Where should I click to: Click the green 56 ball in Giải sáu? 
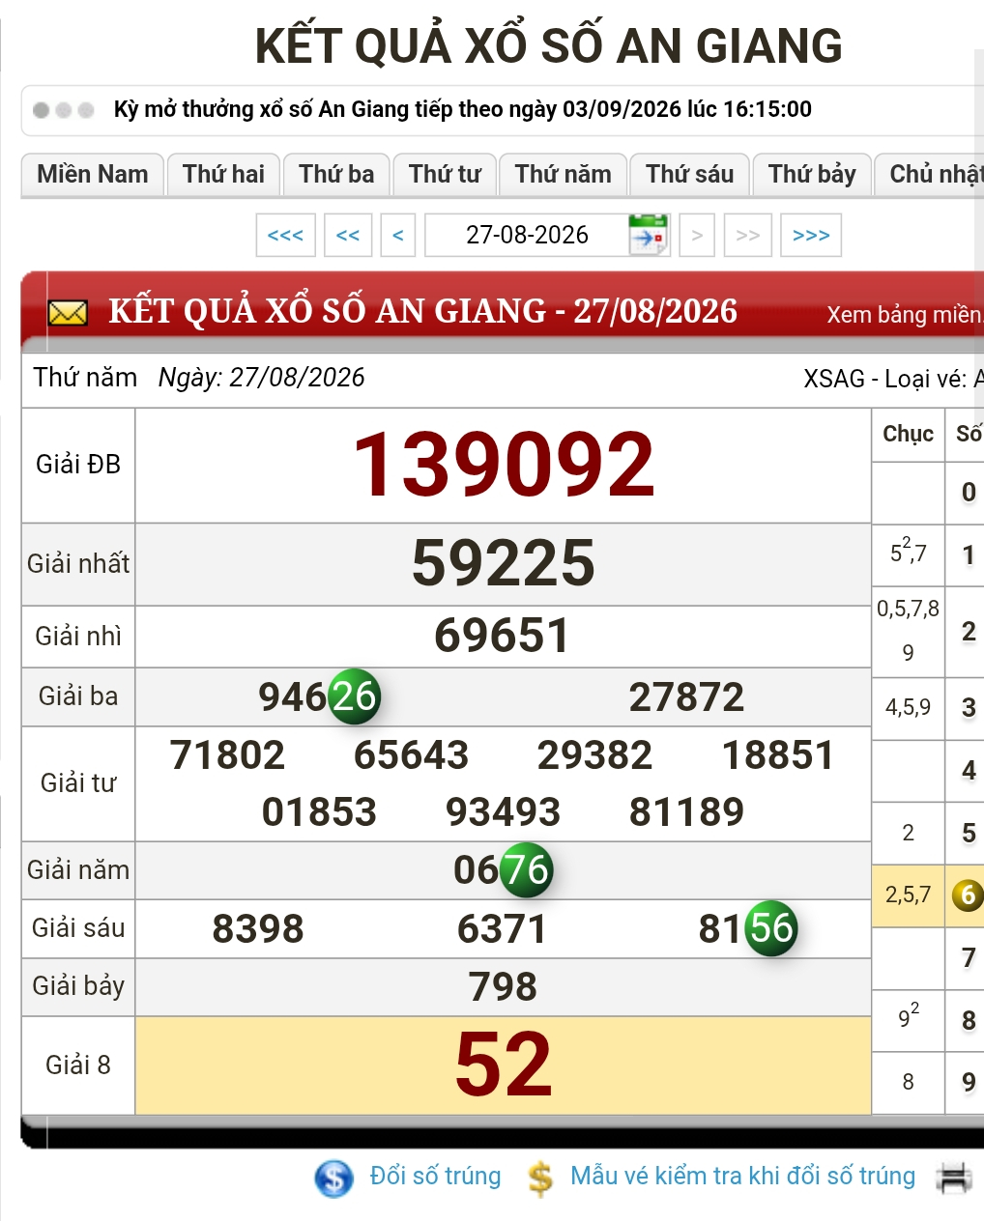click(771, 928)
